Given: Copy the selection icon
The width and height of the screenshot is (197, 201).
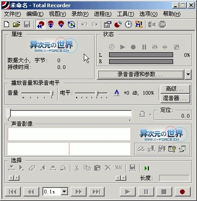Looking at the screenshot, I should [87, 168].
